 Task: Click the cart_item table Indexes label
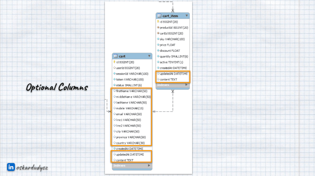click(x=163, y=85)
